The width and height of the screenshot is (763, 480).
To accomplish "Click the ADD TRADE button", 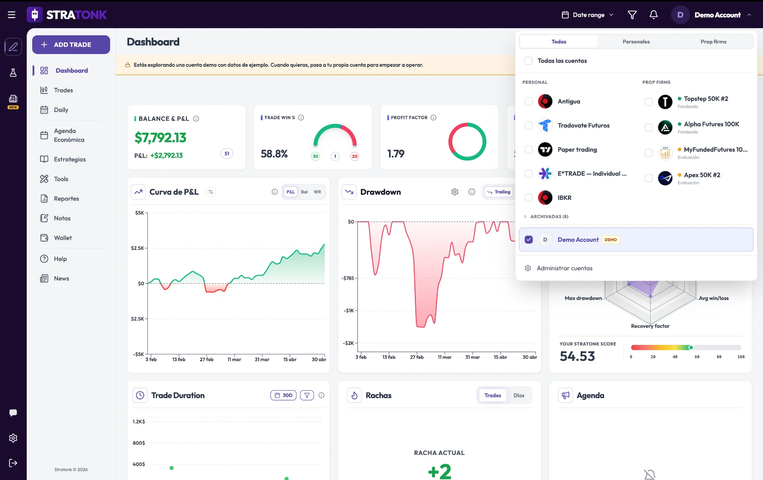I will click(71, 45).
